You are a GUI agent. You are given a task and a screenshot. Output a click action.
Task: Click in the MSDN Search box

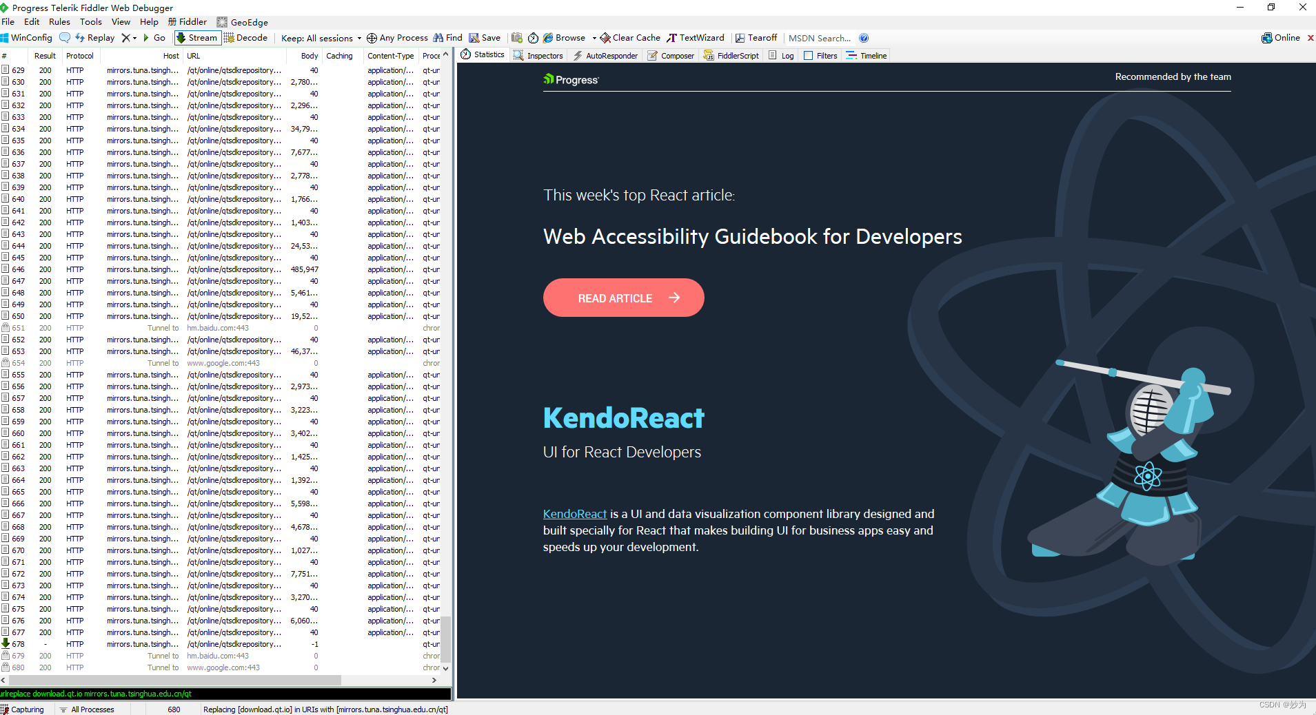820,38
